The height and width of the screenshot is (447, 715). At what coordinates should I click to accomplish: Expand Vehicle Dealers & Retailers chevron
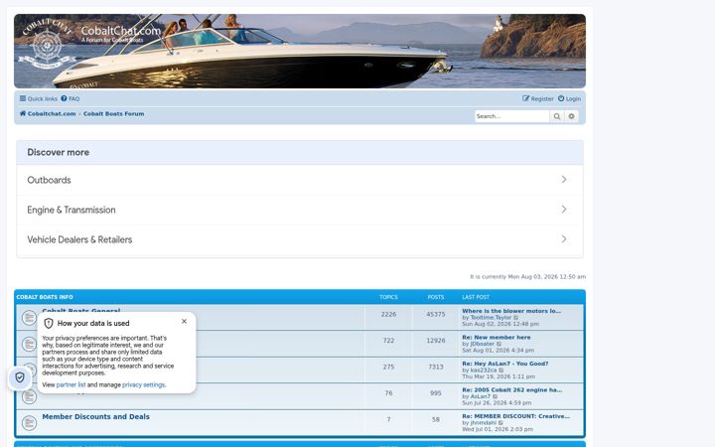[x=564, y=239]
